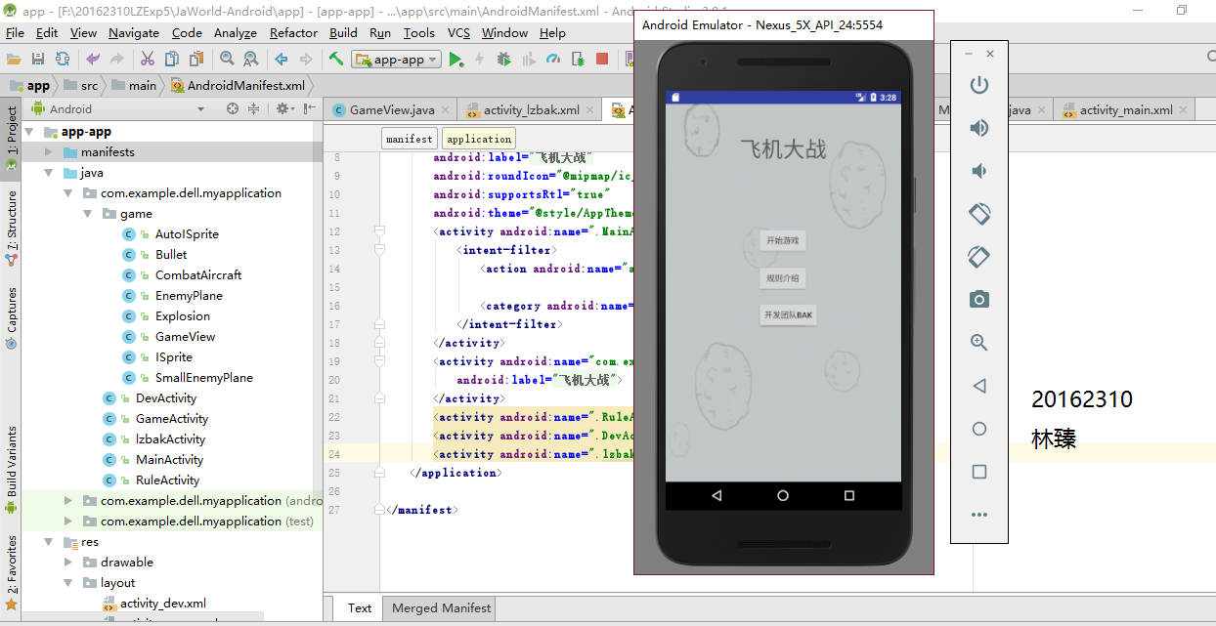
Task: Rotate emulator left
Action: [978, 214]
